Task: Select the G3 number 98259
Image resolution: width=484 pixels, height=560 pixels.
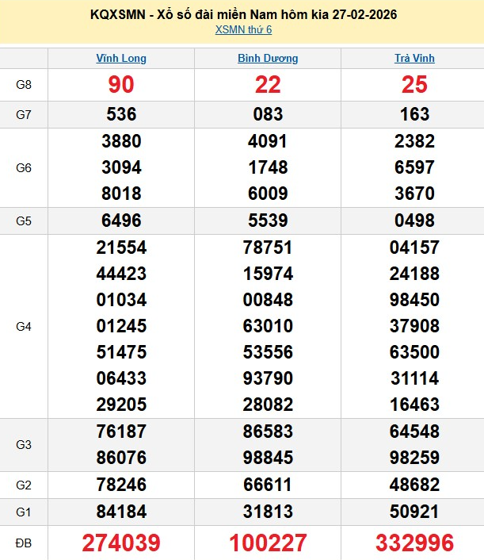Action: point(414,458)
